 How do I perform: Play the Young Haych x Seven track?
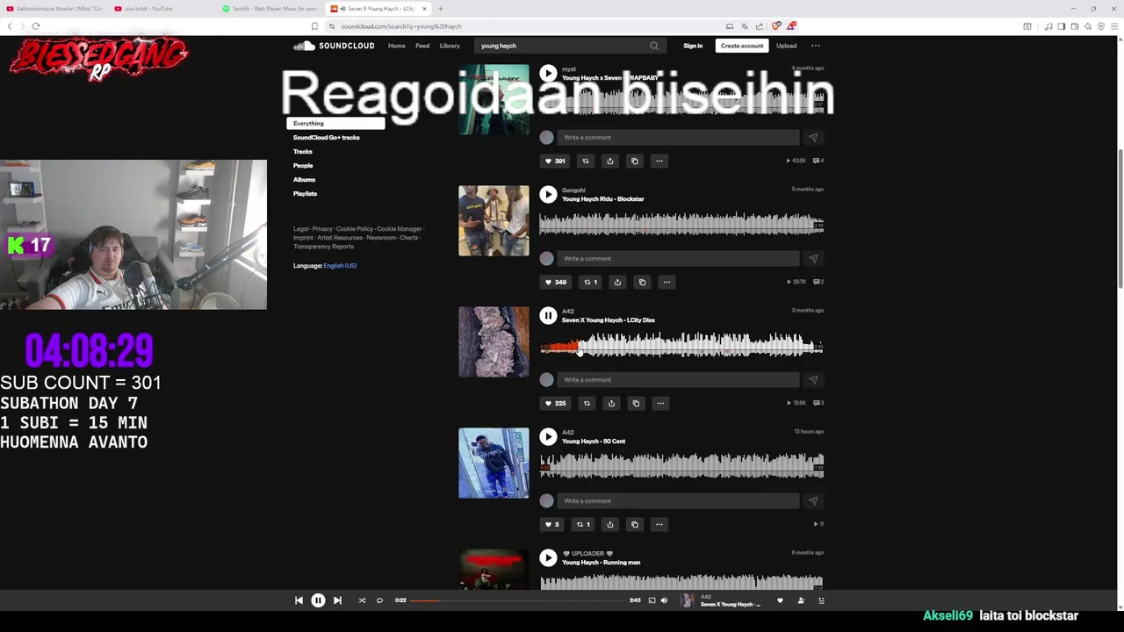(548, 75)
